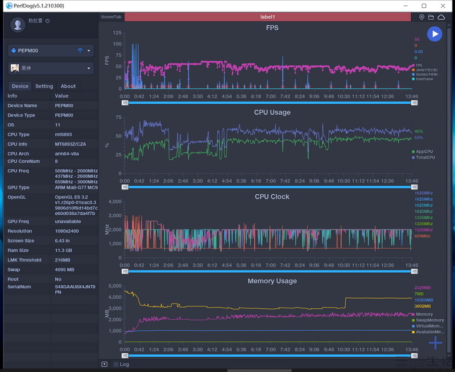Screen dimensions: 455x372
Task: Click the Value column header
Action: (x=62, y=96)
